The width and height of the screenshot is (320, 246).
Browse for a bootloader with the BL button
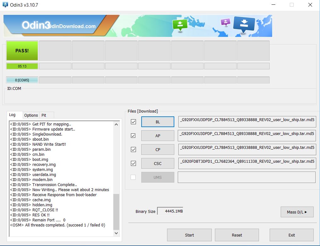(158, 122)
